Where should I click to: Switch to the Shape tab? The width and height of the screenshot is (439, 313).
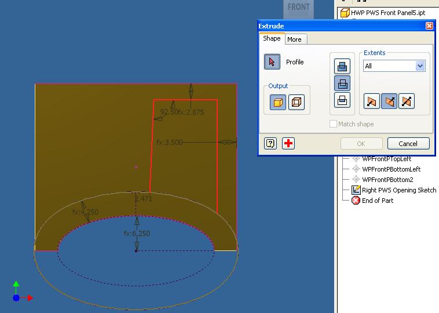tap(272, 38)
